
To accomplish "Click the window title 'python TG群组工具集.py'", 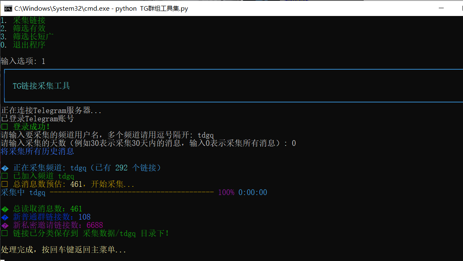I will pos(151,9).
